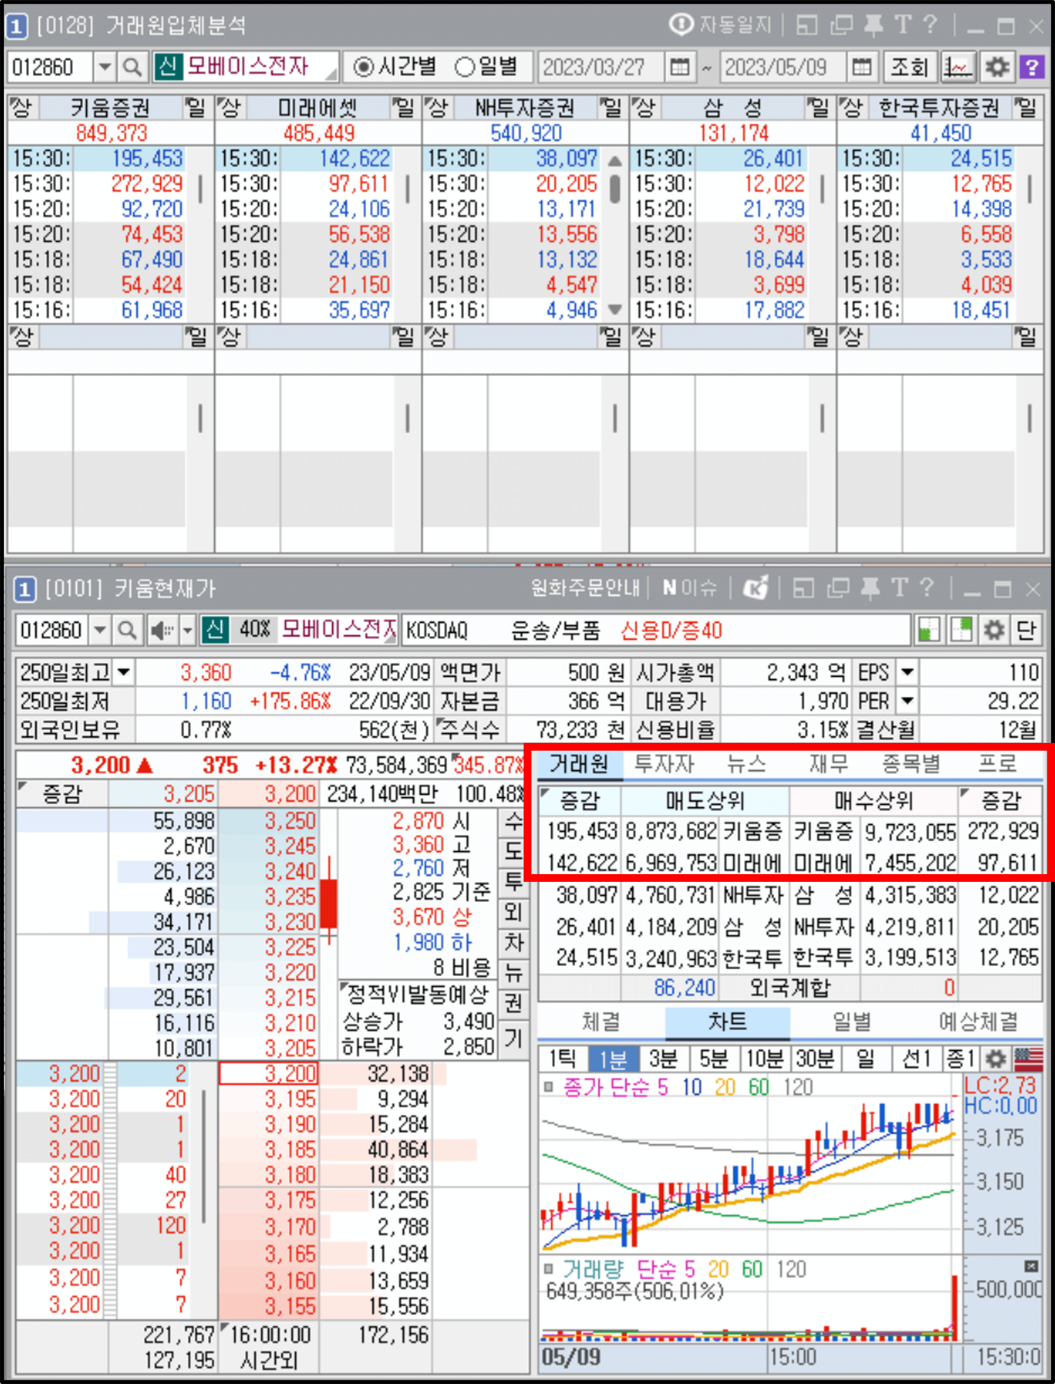Click the US flag icon above chart
1055x1384 pixels.
click(x=1028, y=1060)
